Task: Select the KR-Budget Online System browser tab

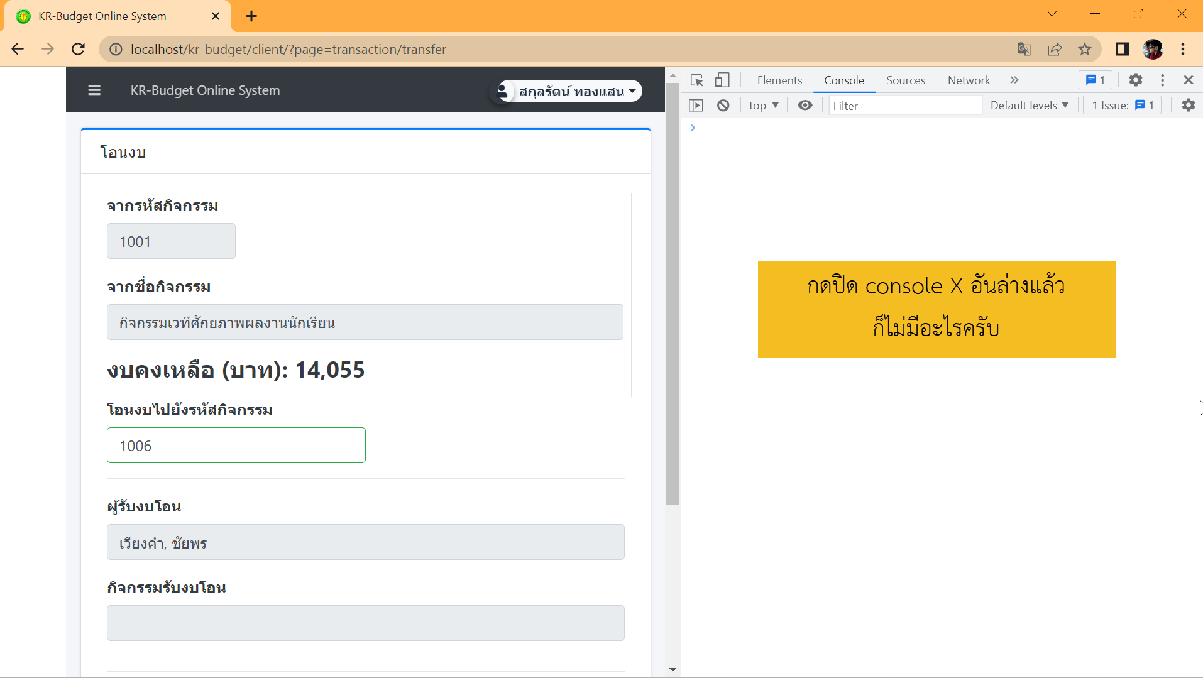Action: 118,16
